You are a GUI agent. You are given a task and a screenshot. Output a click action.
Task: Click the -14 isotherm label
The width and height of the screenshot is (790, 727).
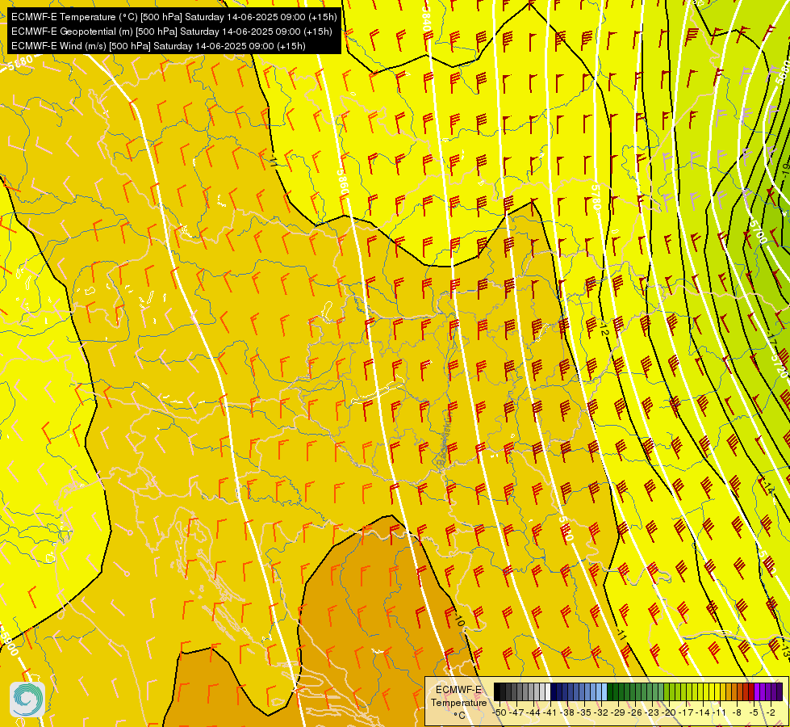pos(767,487)
